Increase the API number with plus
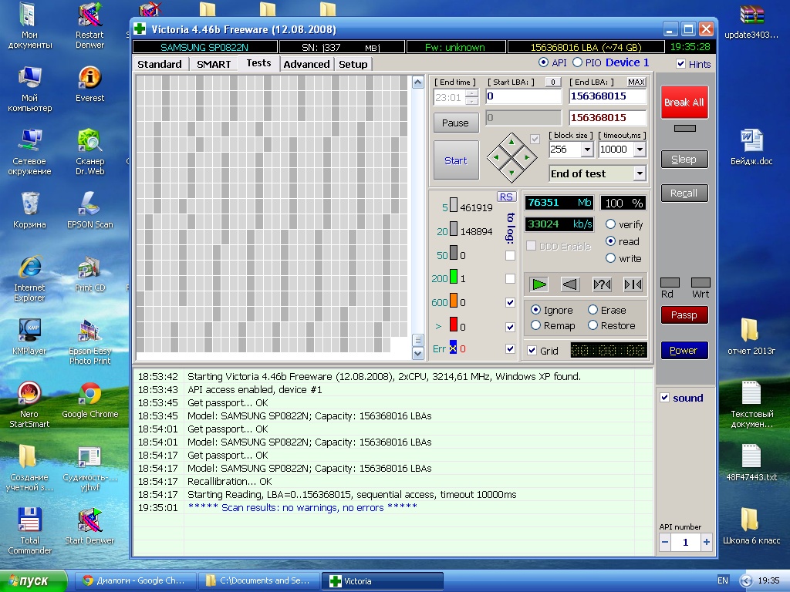Viewport: 790px width, 592px height. [x=707, y=542]
